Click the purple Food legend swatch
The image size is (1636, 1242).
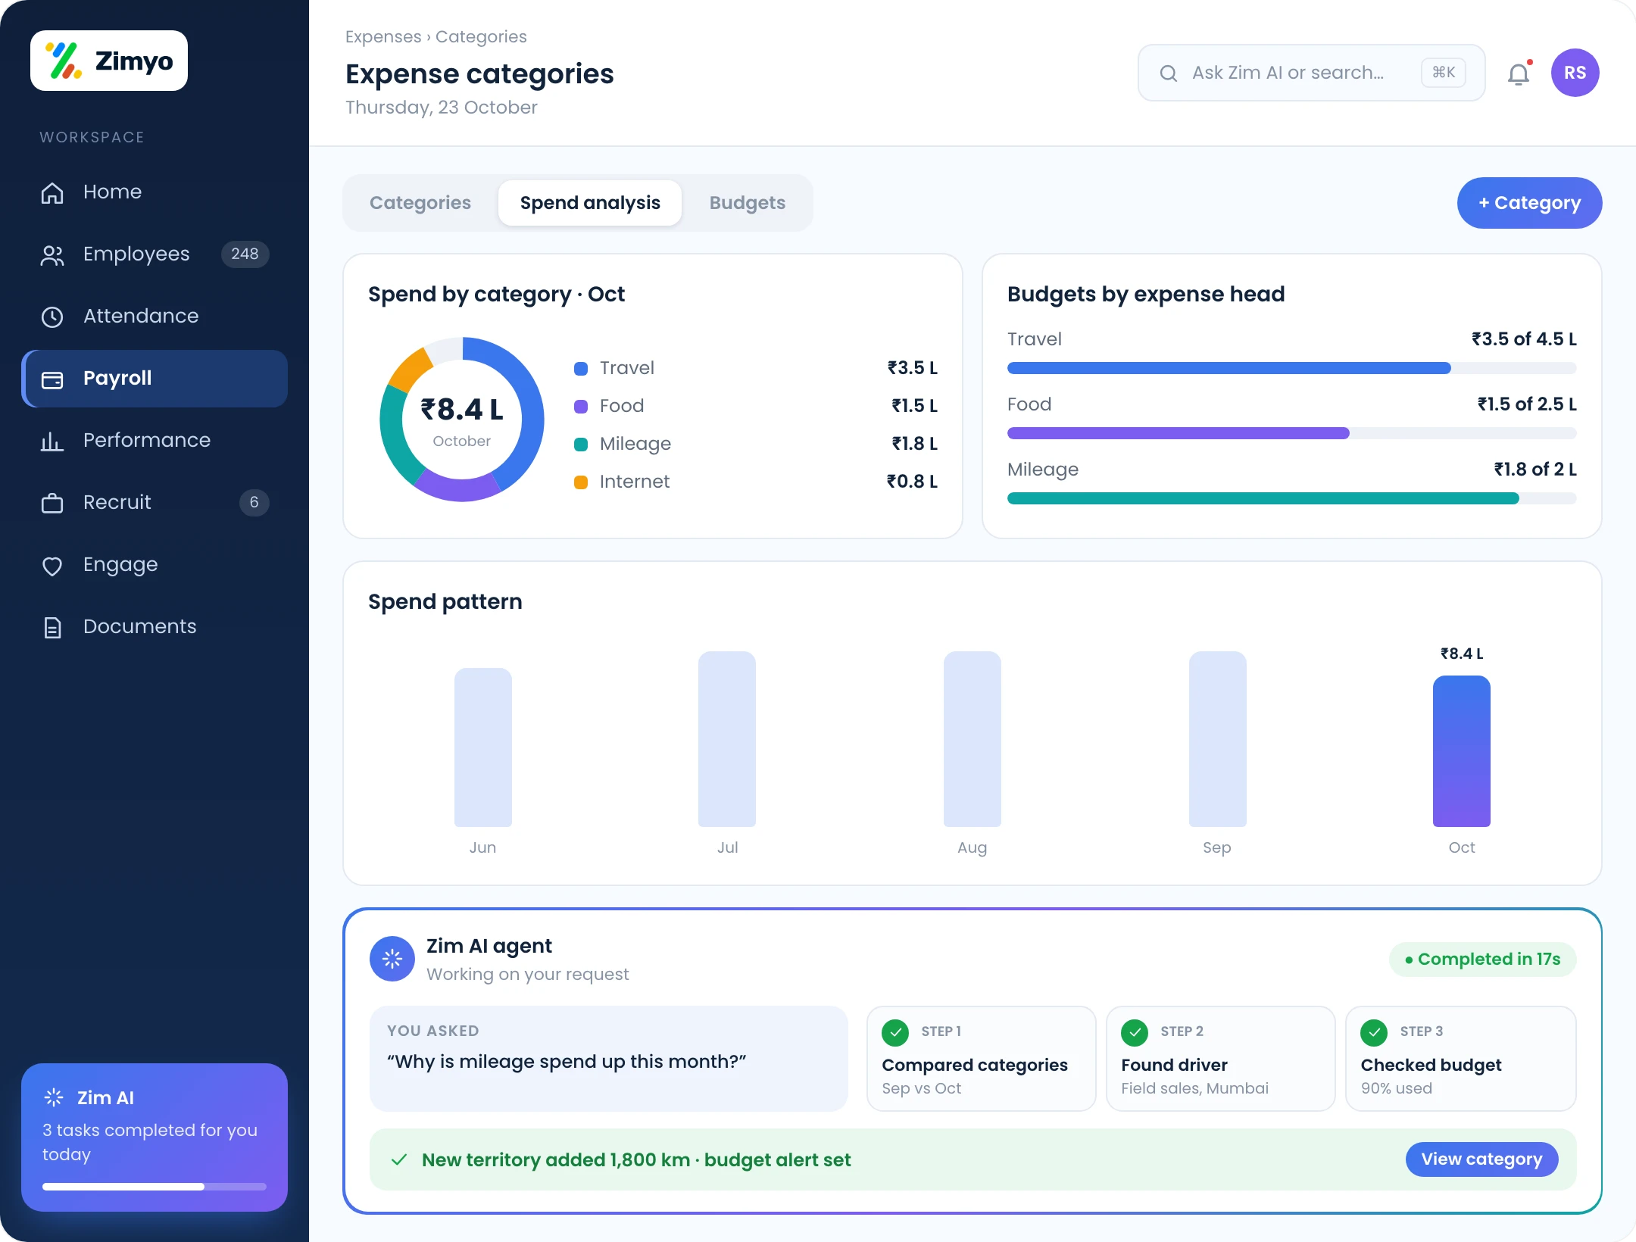pos(581,407)
